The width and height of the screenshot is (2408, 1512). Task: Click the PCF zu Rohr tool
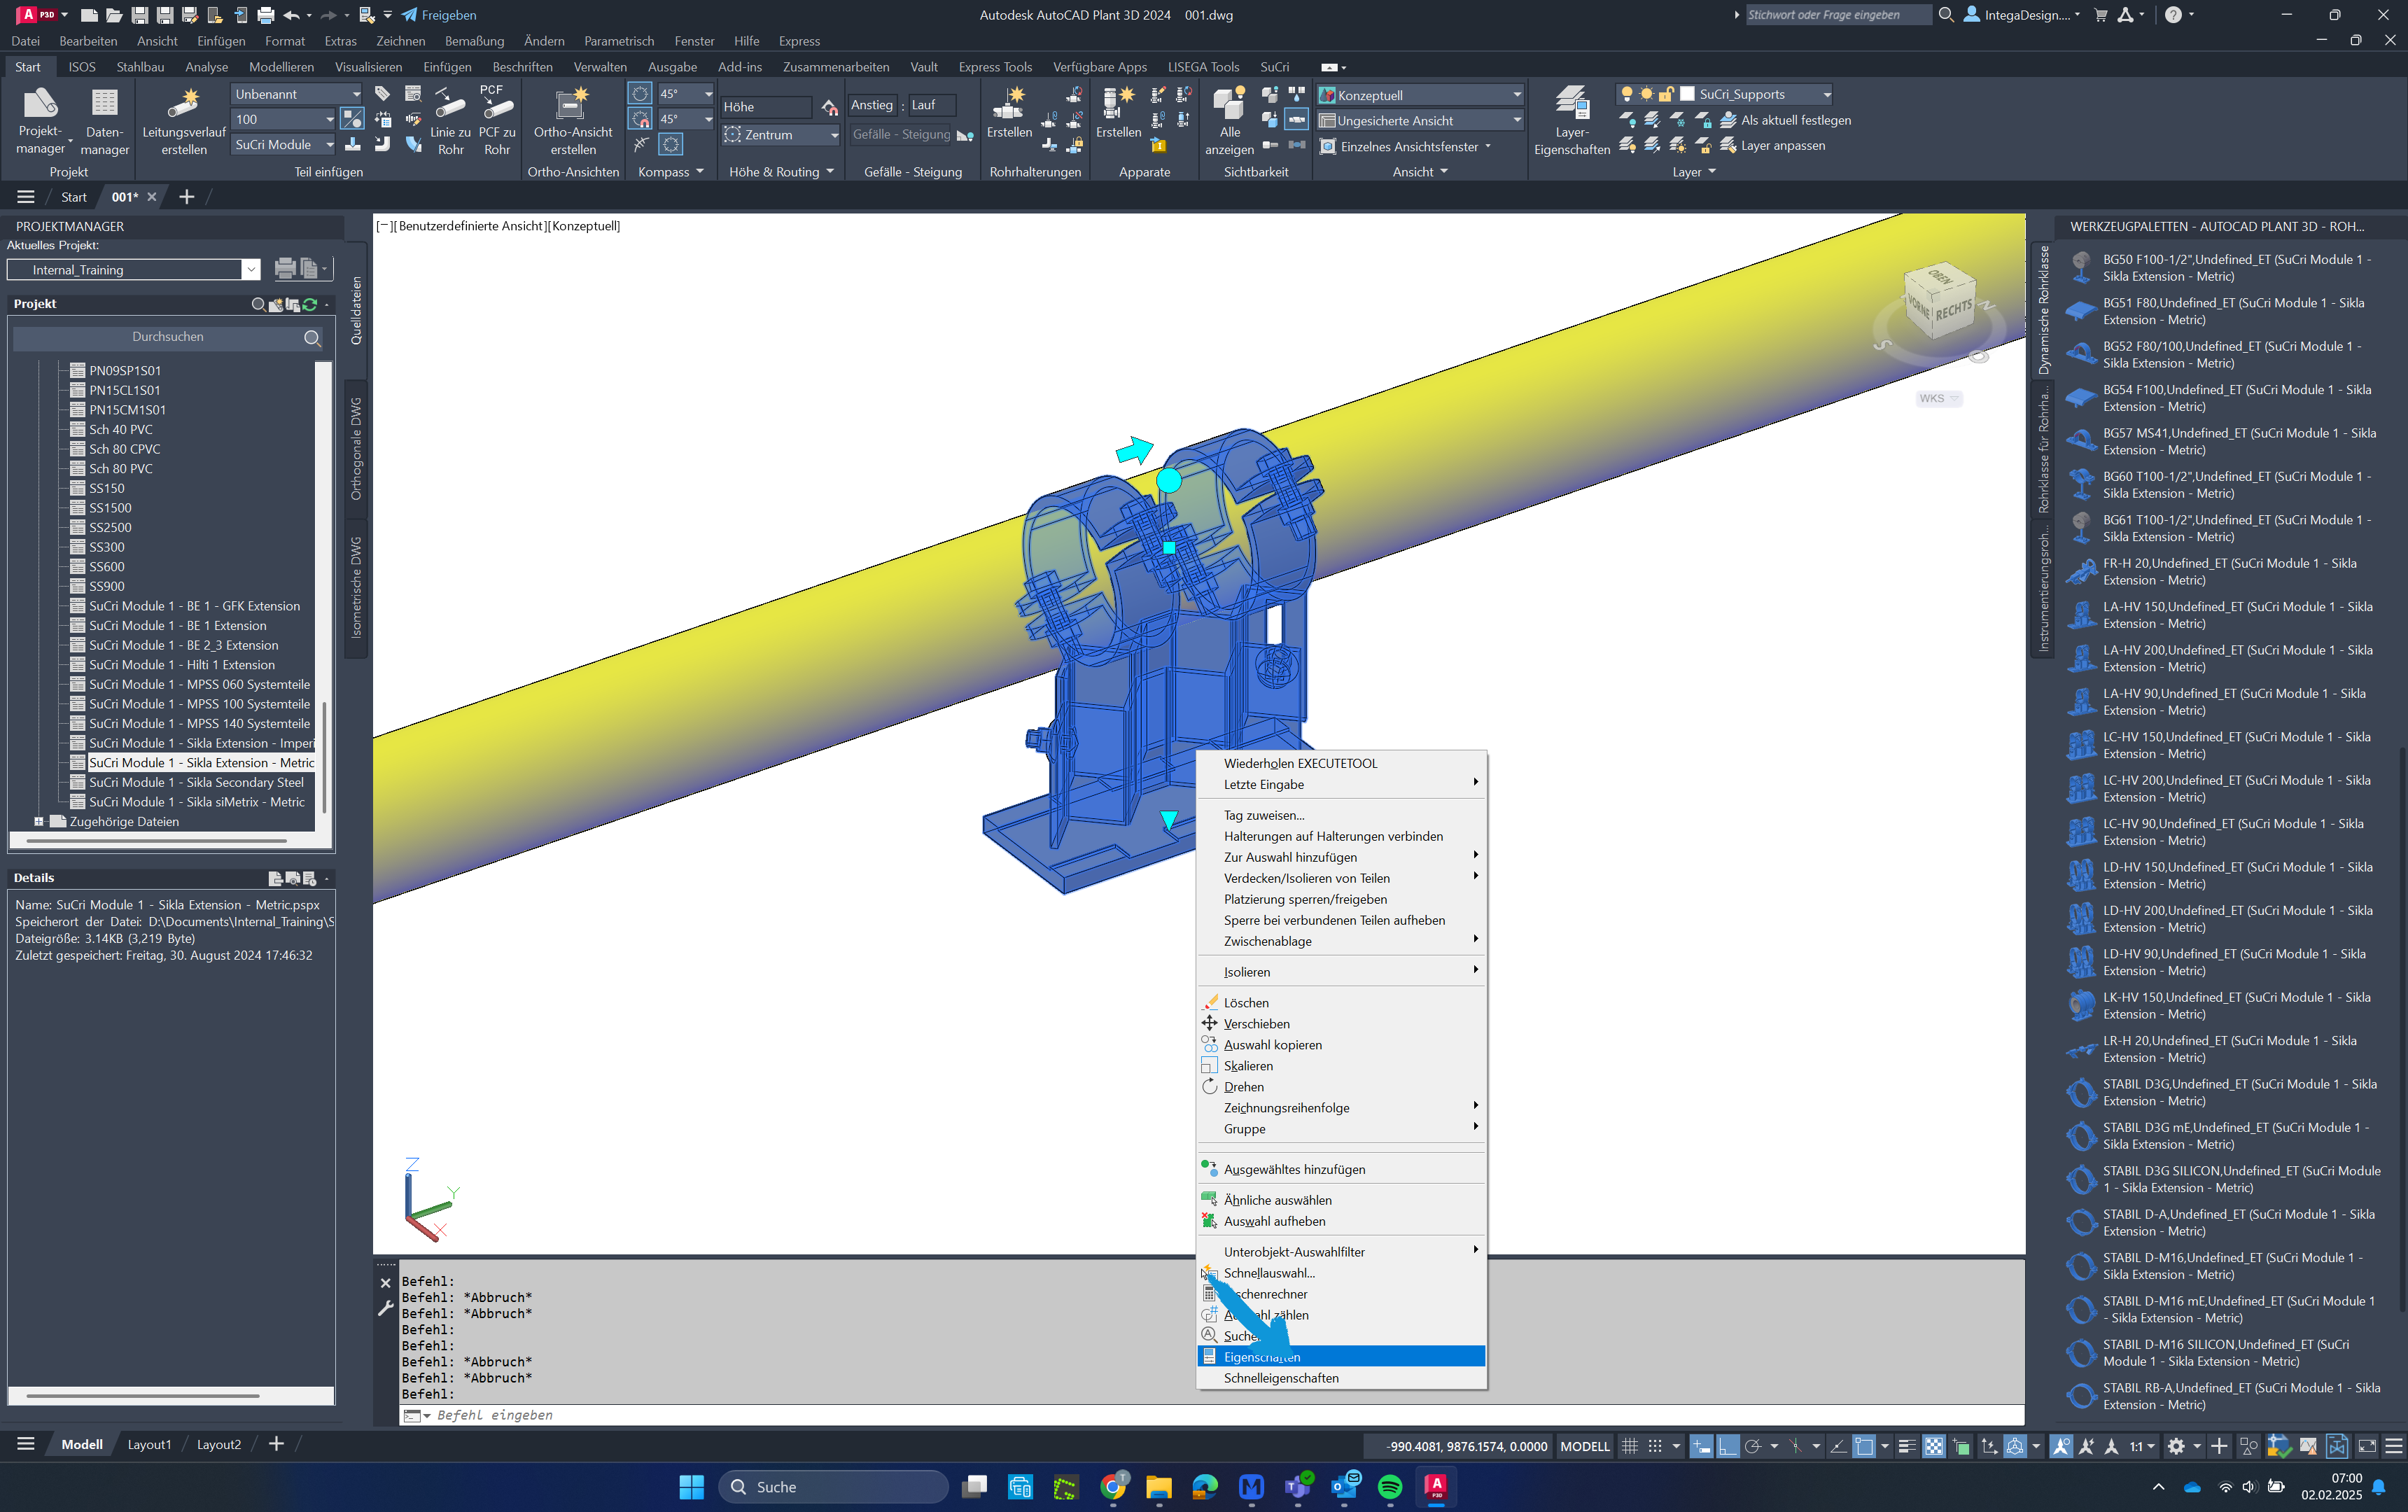[x=497, y=121]
